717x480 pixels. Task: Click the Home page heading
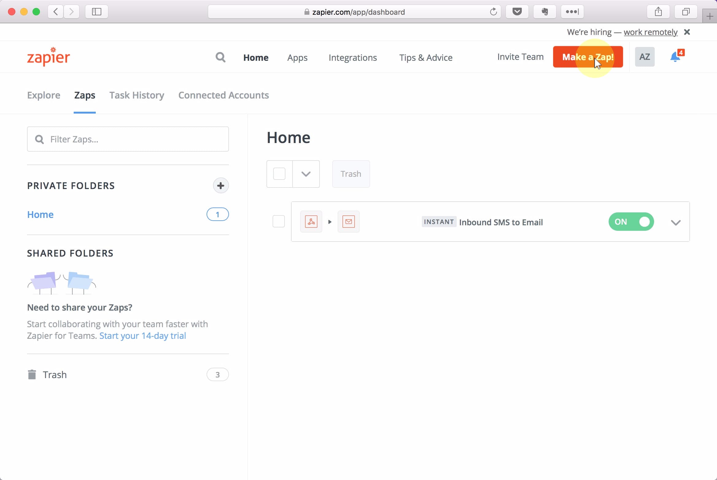pyautogui.click(x=289, y=137)
